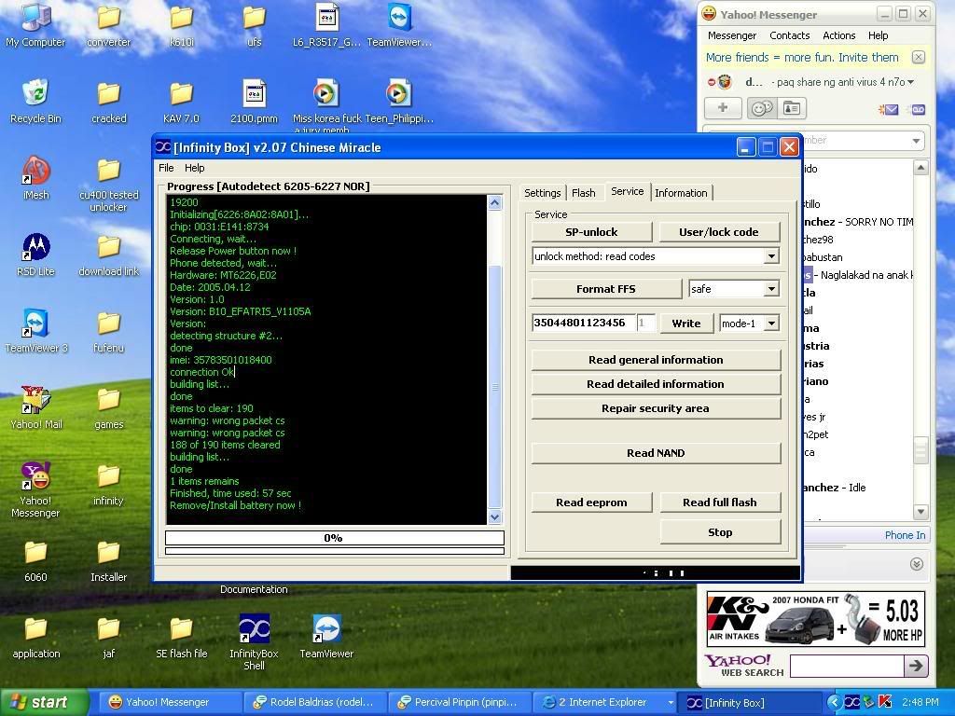Click the Kaspersky tray icon
The width and height of the screenshot is (955, 716).
tap(886, 703)
